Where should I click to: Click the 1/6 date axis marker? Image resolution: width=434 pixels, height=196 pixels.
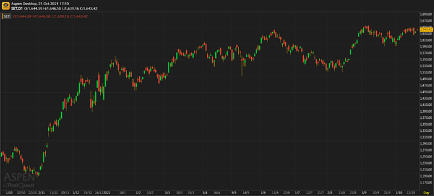(x=263, y=192)
